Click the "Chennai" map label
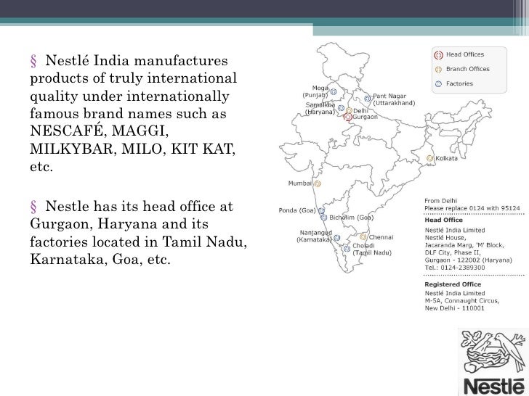529x396 pixels. 381,237
